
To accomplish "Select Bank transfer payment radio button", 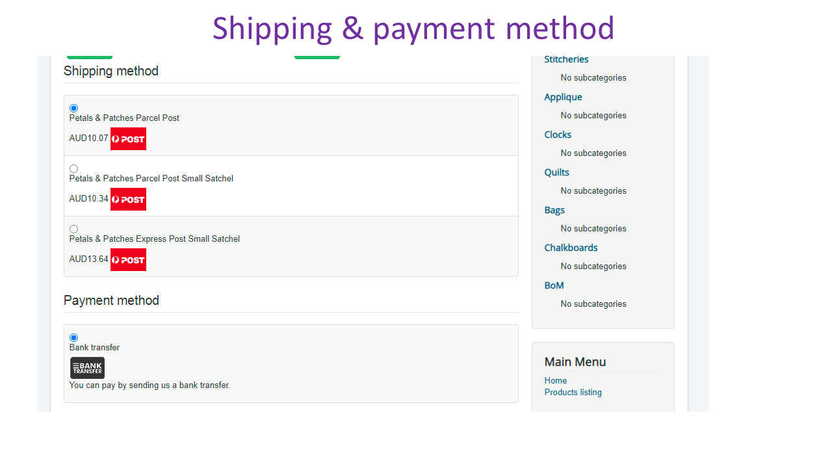I will tap(73, 337).
